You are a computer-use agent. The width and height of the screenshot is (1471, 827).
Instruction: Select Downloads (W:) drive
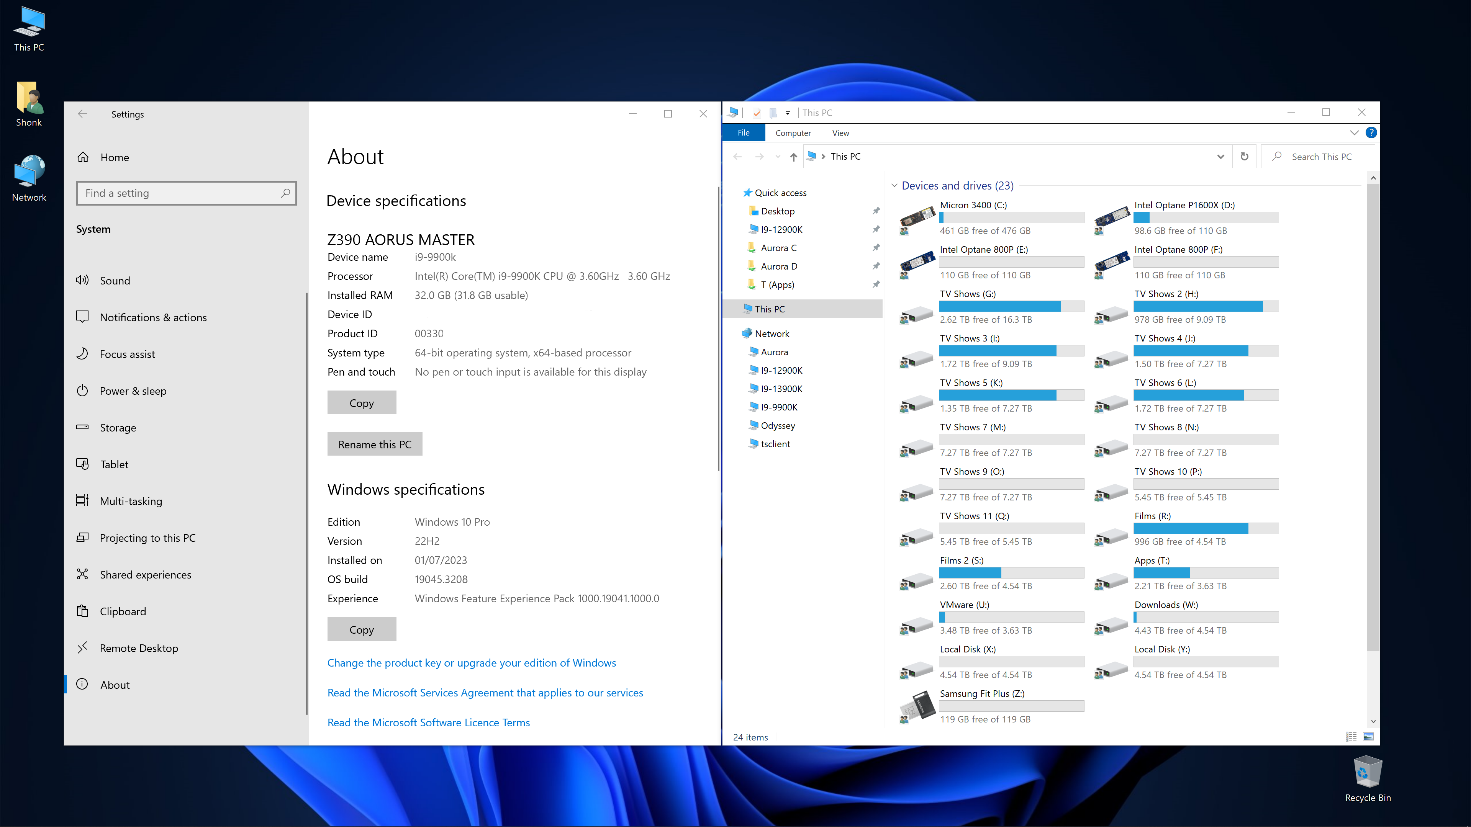(x=1187, y=618)
